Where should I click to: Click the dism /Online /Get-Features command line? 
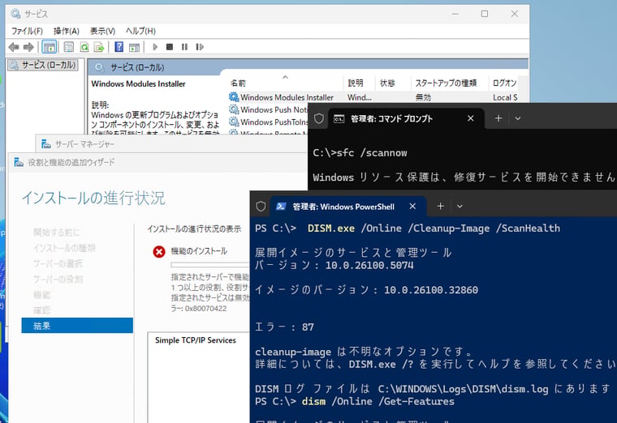pos(355,401)
